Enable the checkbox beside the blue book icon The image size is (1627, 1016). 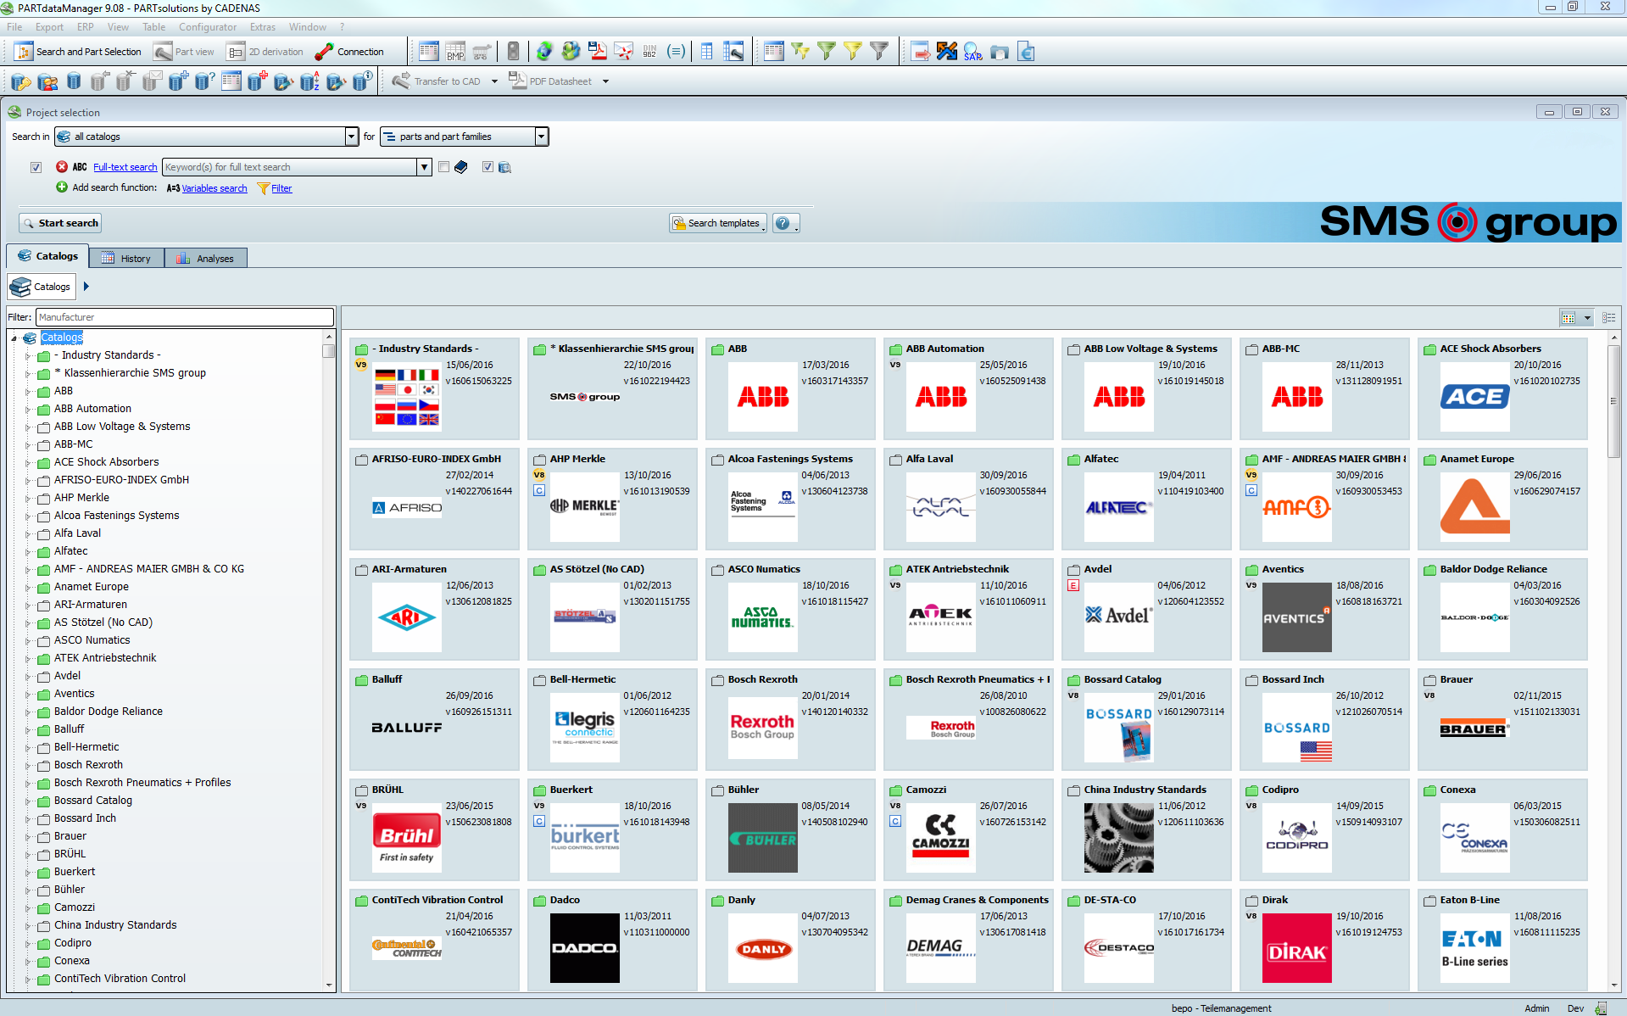[x=443, y=167]
